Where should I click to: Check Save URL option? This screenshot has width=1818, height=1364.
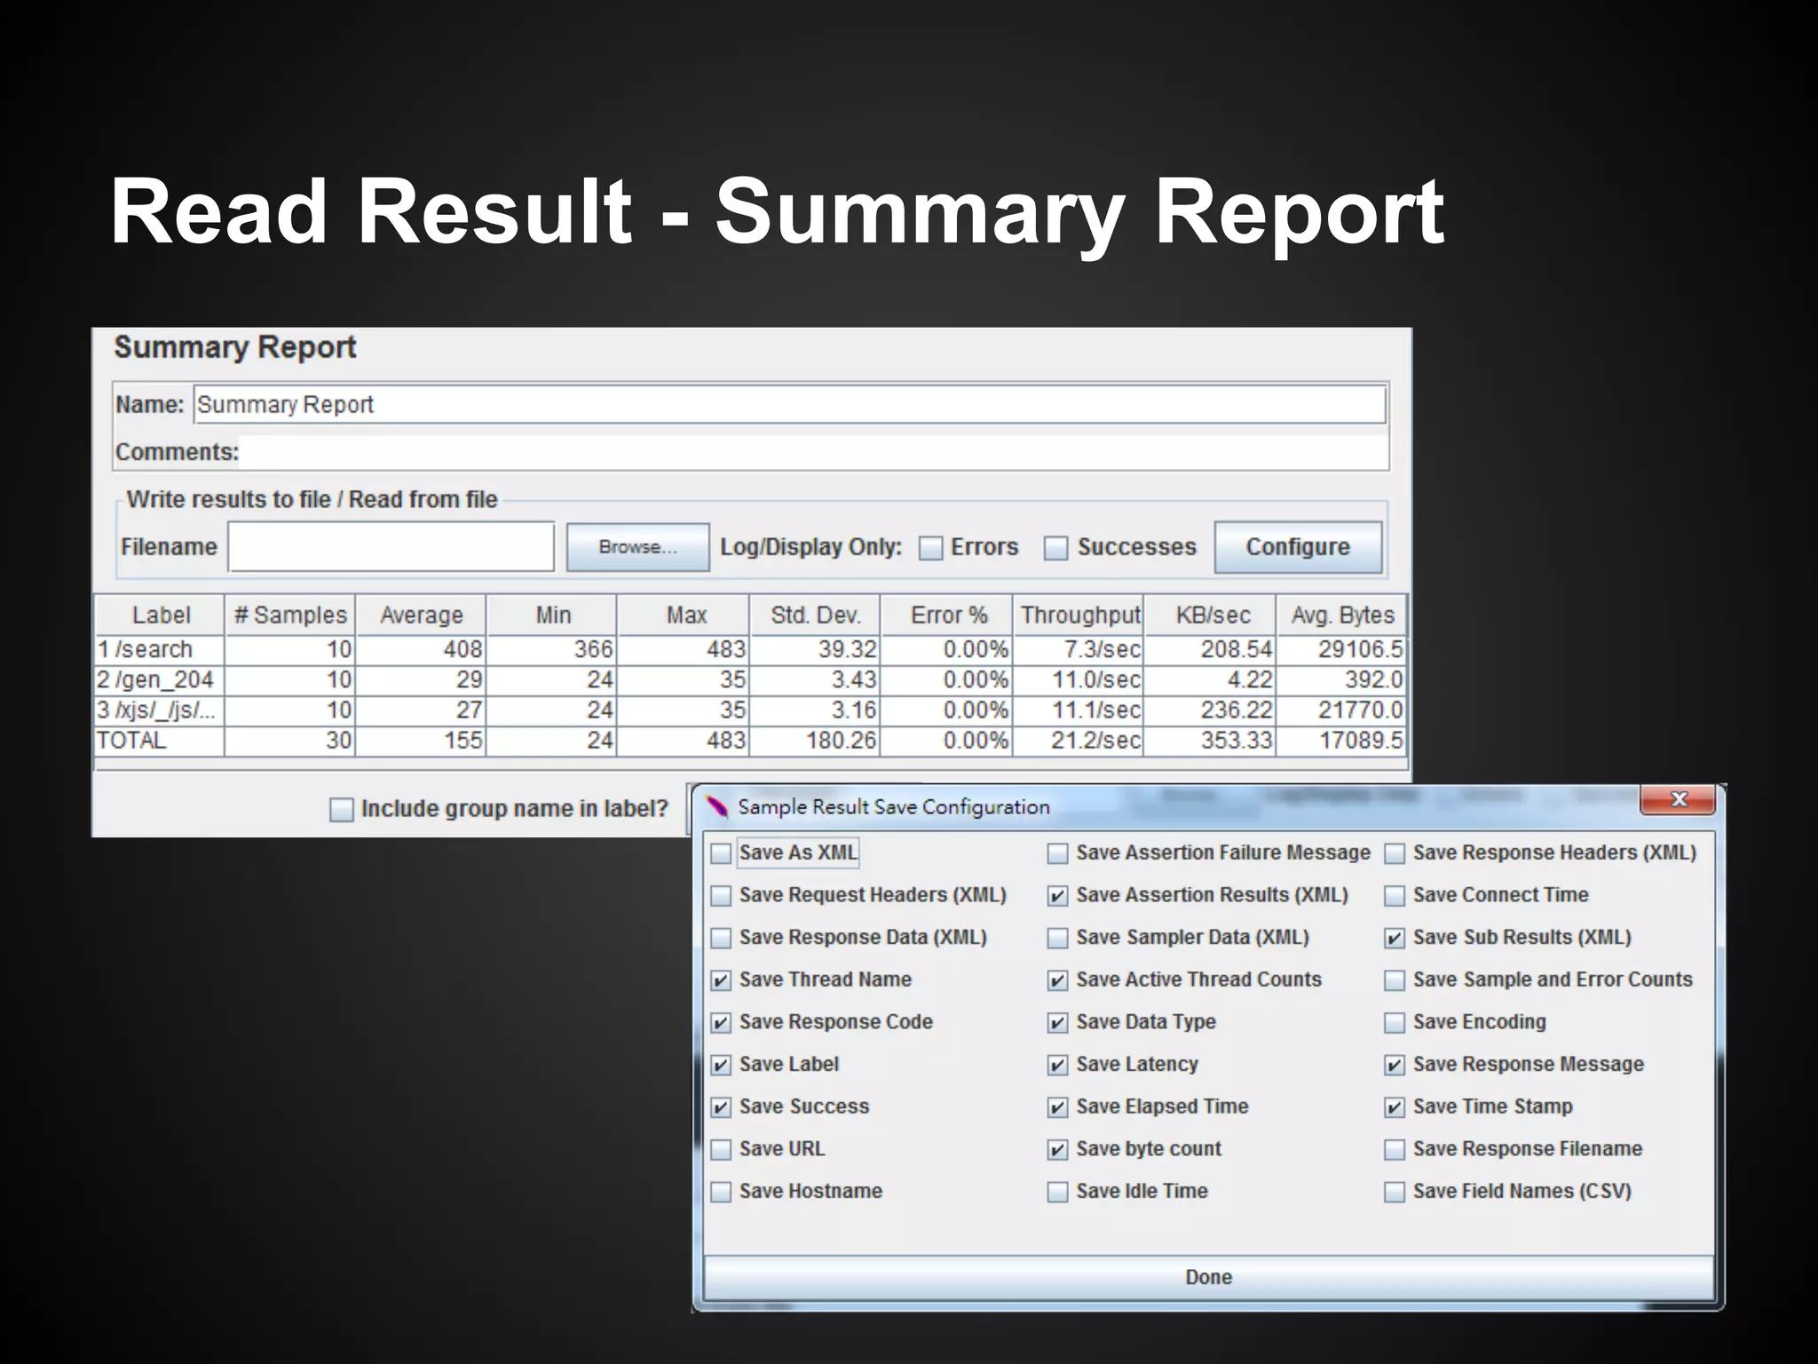point(721,1150)
